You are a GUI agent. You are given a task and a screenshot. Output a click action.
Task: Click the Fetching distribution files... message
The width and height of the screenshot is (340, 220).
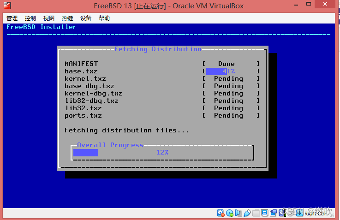click(x=126, y=130)
